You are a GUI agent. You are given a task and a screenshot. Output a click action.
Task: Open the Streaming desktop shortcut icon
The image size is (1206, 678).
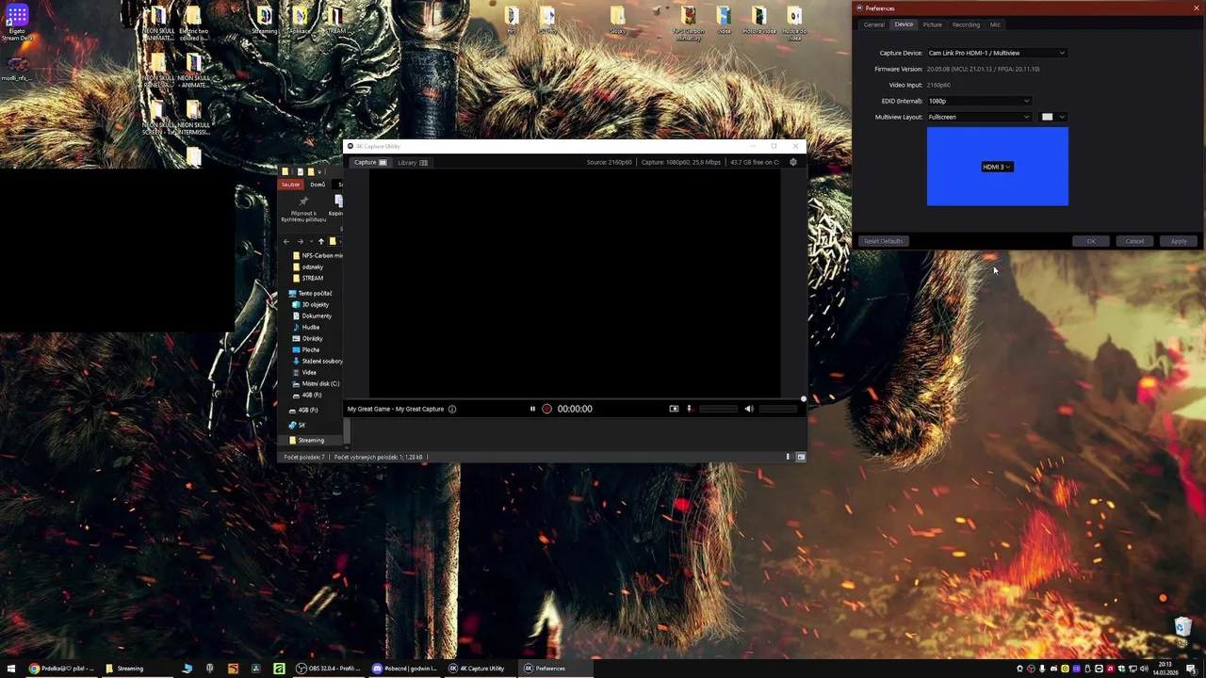click(x=265, y=22)
